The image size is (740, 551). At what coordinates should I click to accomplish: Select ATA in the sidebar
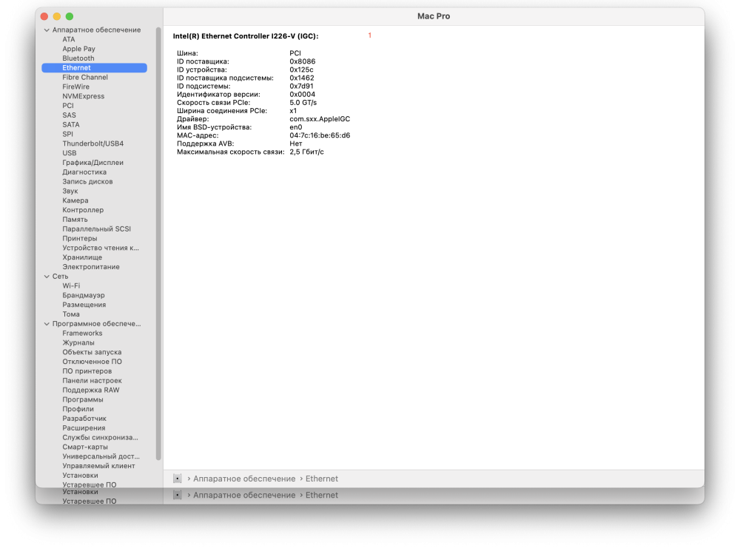coord(68,39)
